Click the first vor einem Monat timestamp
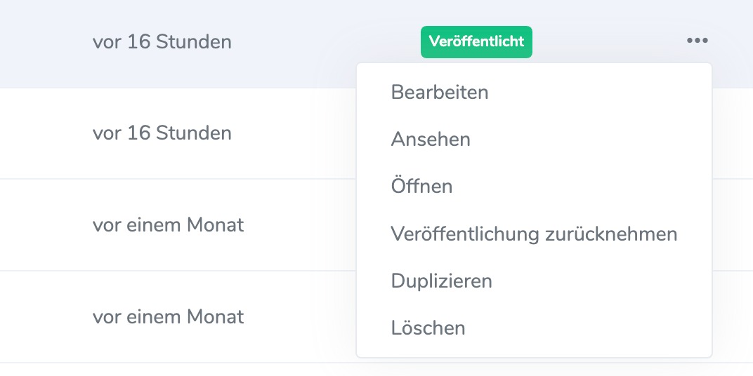Screen dimensions: 753x376 point(168,224)
